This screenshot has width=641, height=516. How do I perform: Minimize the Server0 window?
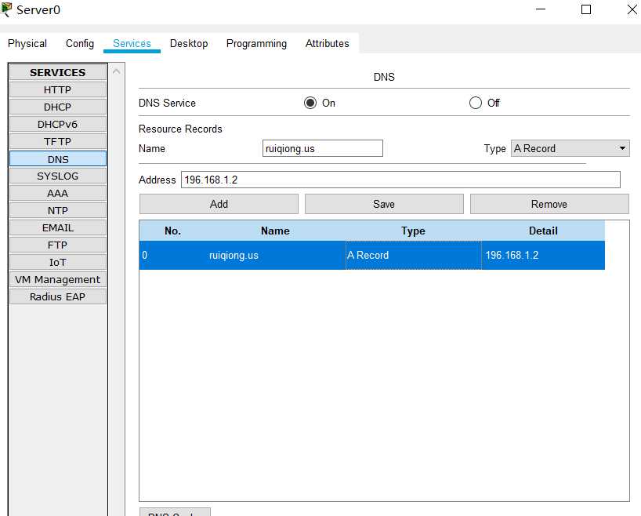tap(541, 9)
